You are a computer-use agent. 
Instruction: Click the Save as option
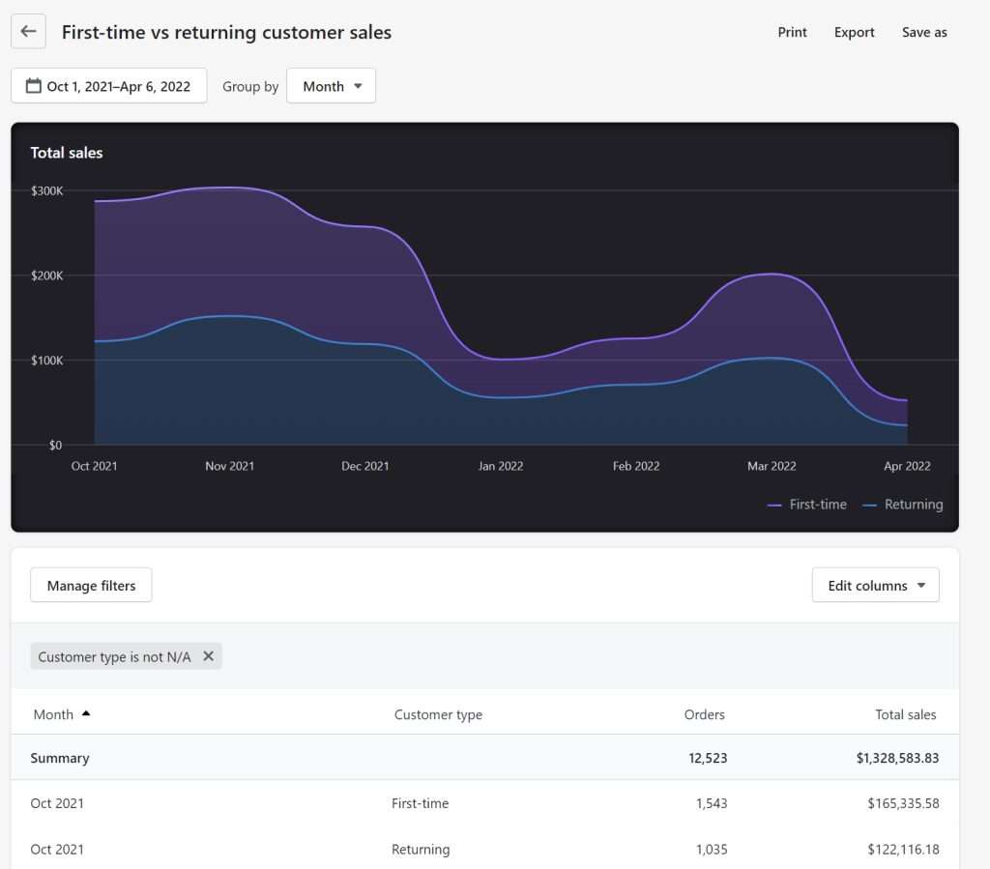[924, 32]
